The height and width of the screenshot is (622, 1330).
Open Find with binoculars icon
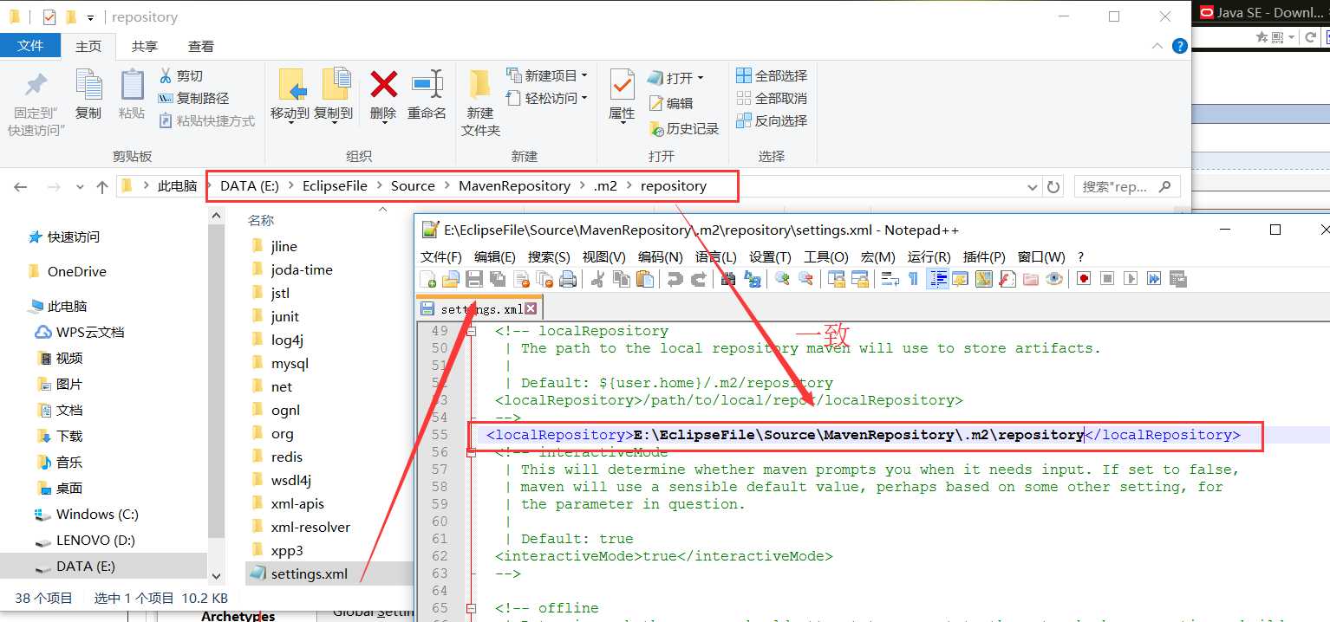(728, 279)
